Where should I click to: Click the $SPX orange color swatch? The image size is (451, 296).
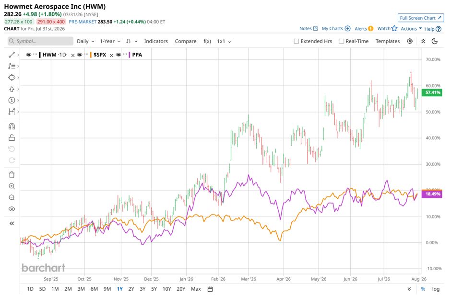click(91, 55)
